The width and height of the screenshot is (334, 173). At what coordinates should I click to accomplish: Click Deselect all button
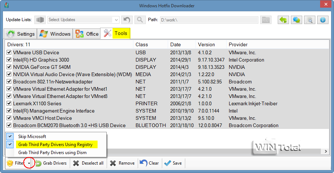(x=88, y=163)
